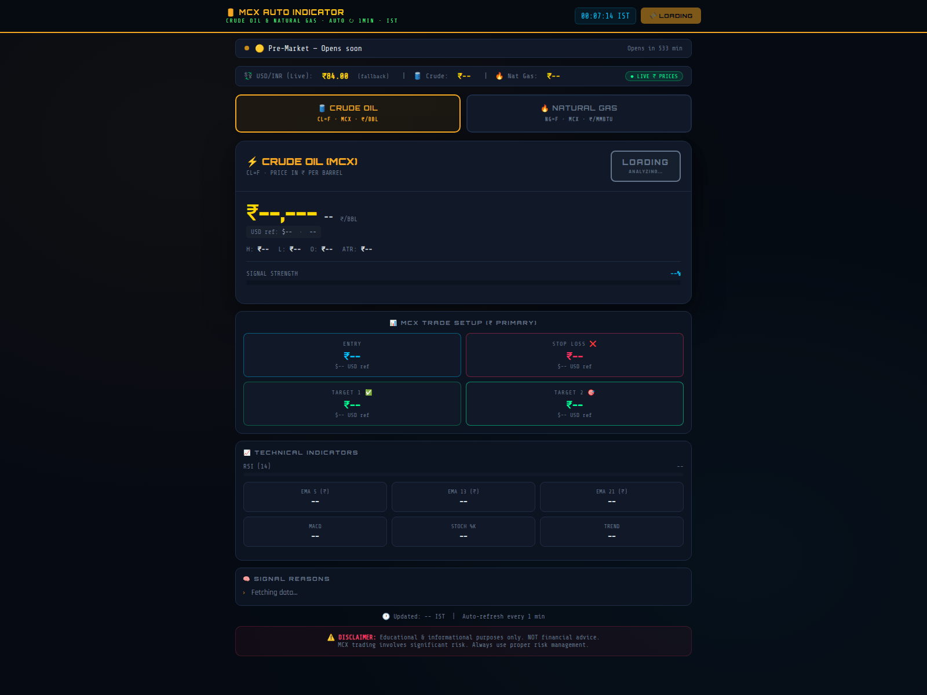Expand the LOADING Analyzing panel

tap(645, 166)
